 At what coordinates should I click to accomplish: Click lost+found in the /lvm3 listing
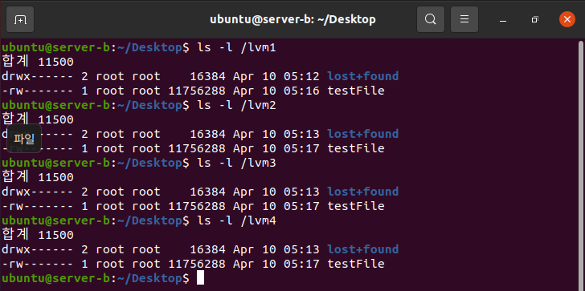(x=363, y=192)
